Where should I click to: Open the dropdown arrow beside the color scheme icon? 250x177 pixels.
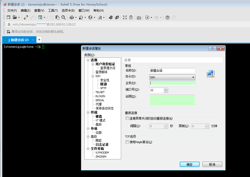85,17
